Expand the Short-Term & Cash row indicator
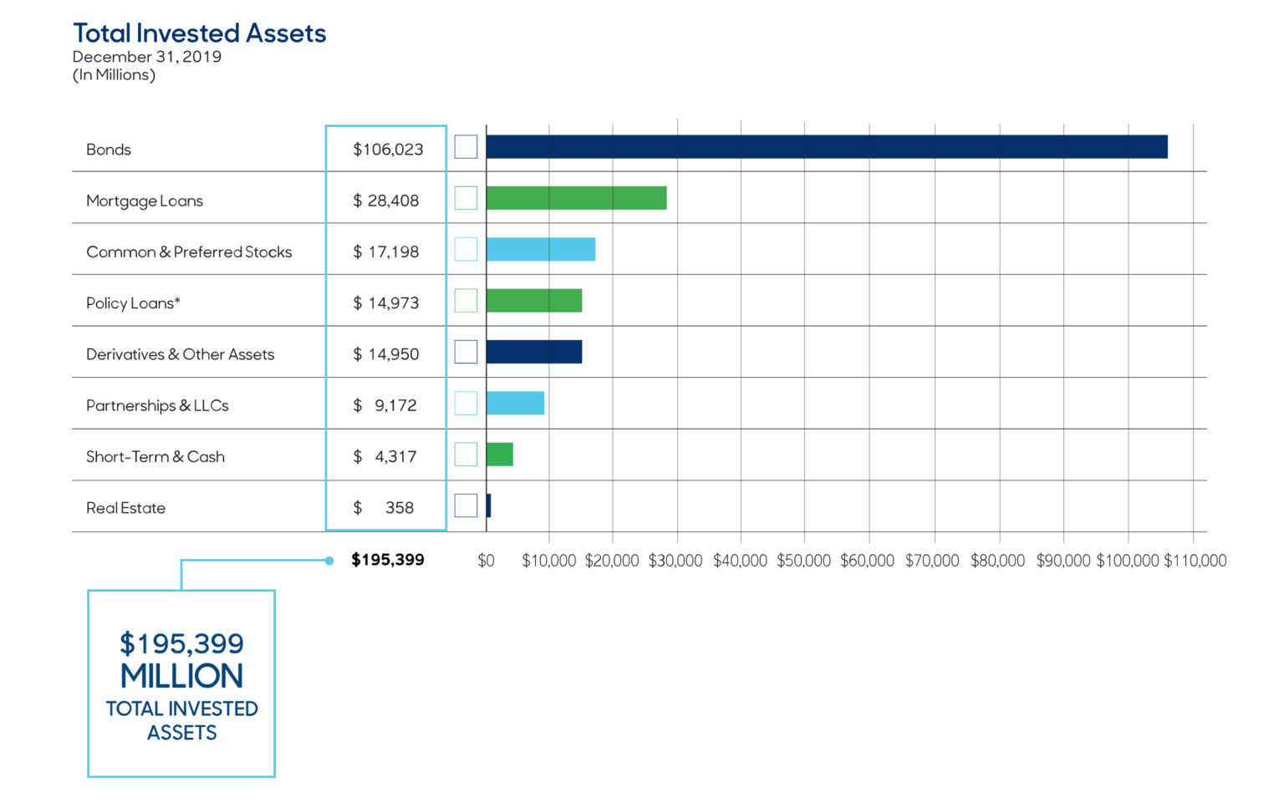The height and width of the screenshot is (803, 1284). [x=466, y=454]
